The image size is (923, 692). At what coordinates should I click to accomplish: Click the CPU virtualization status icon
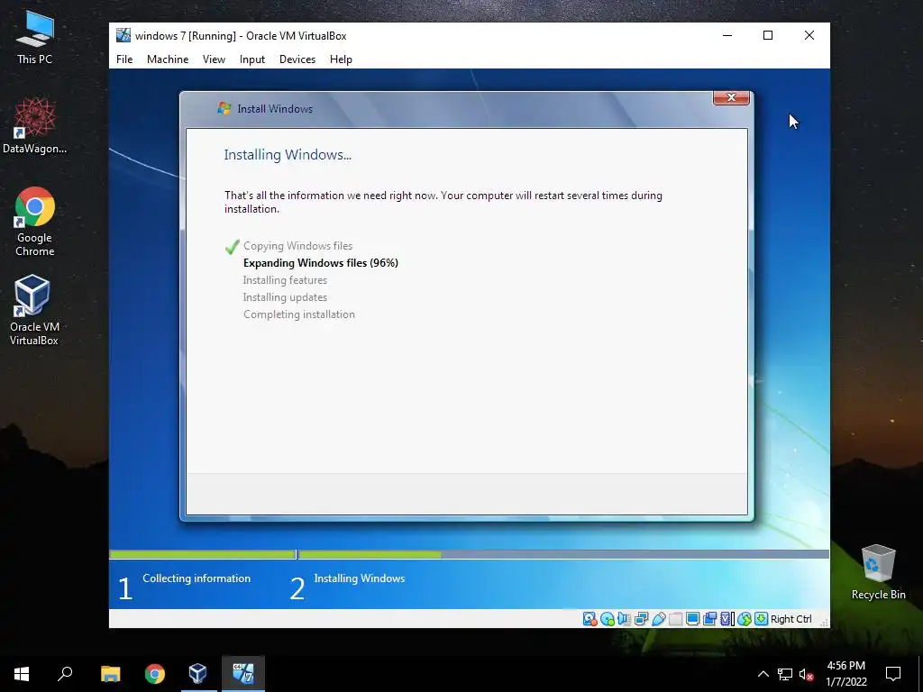click(x=727, y=619)
